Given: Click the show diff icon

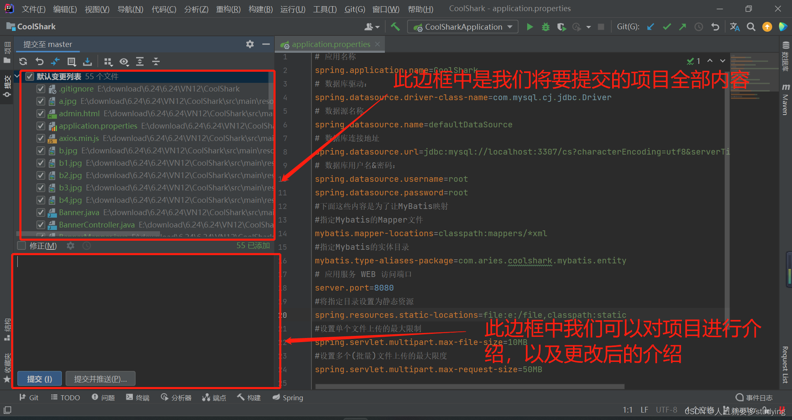Looking at the screenshot, I should (x=55, y=62).
